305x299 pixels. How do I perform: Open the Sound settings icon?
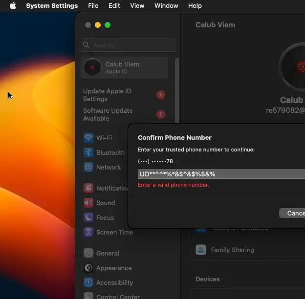(x=88, y=203)
